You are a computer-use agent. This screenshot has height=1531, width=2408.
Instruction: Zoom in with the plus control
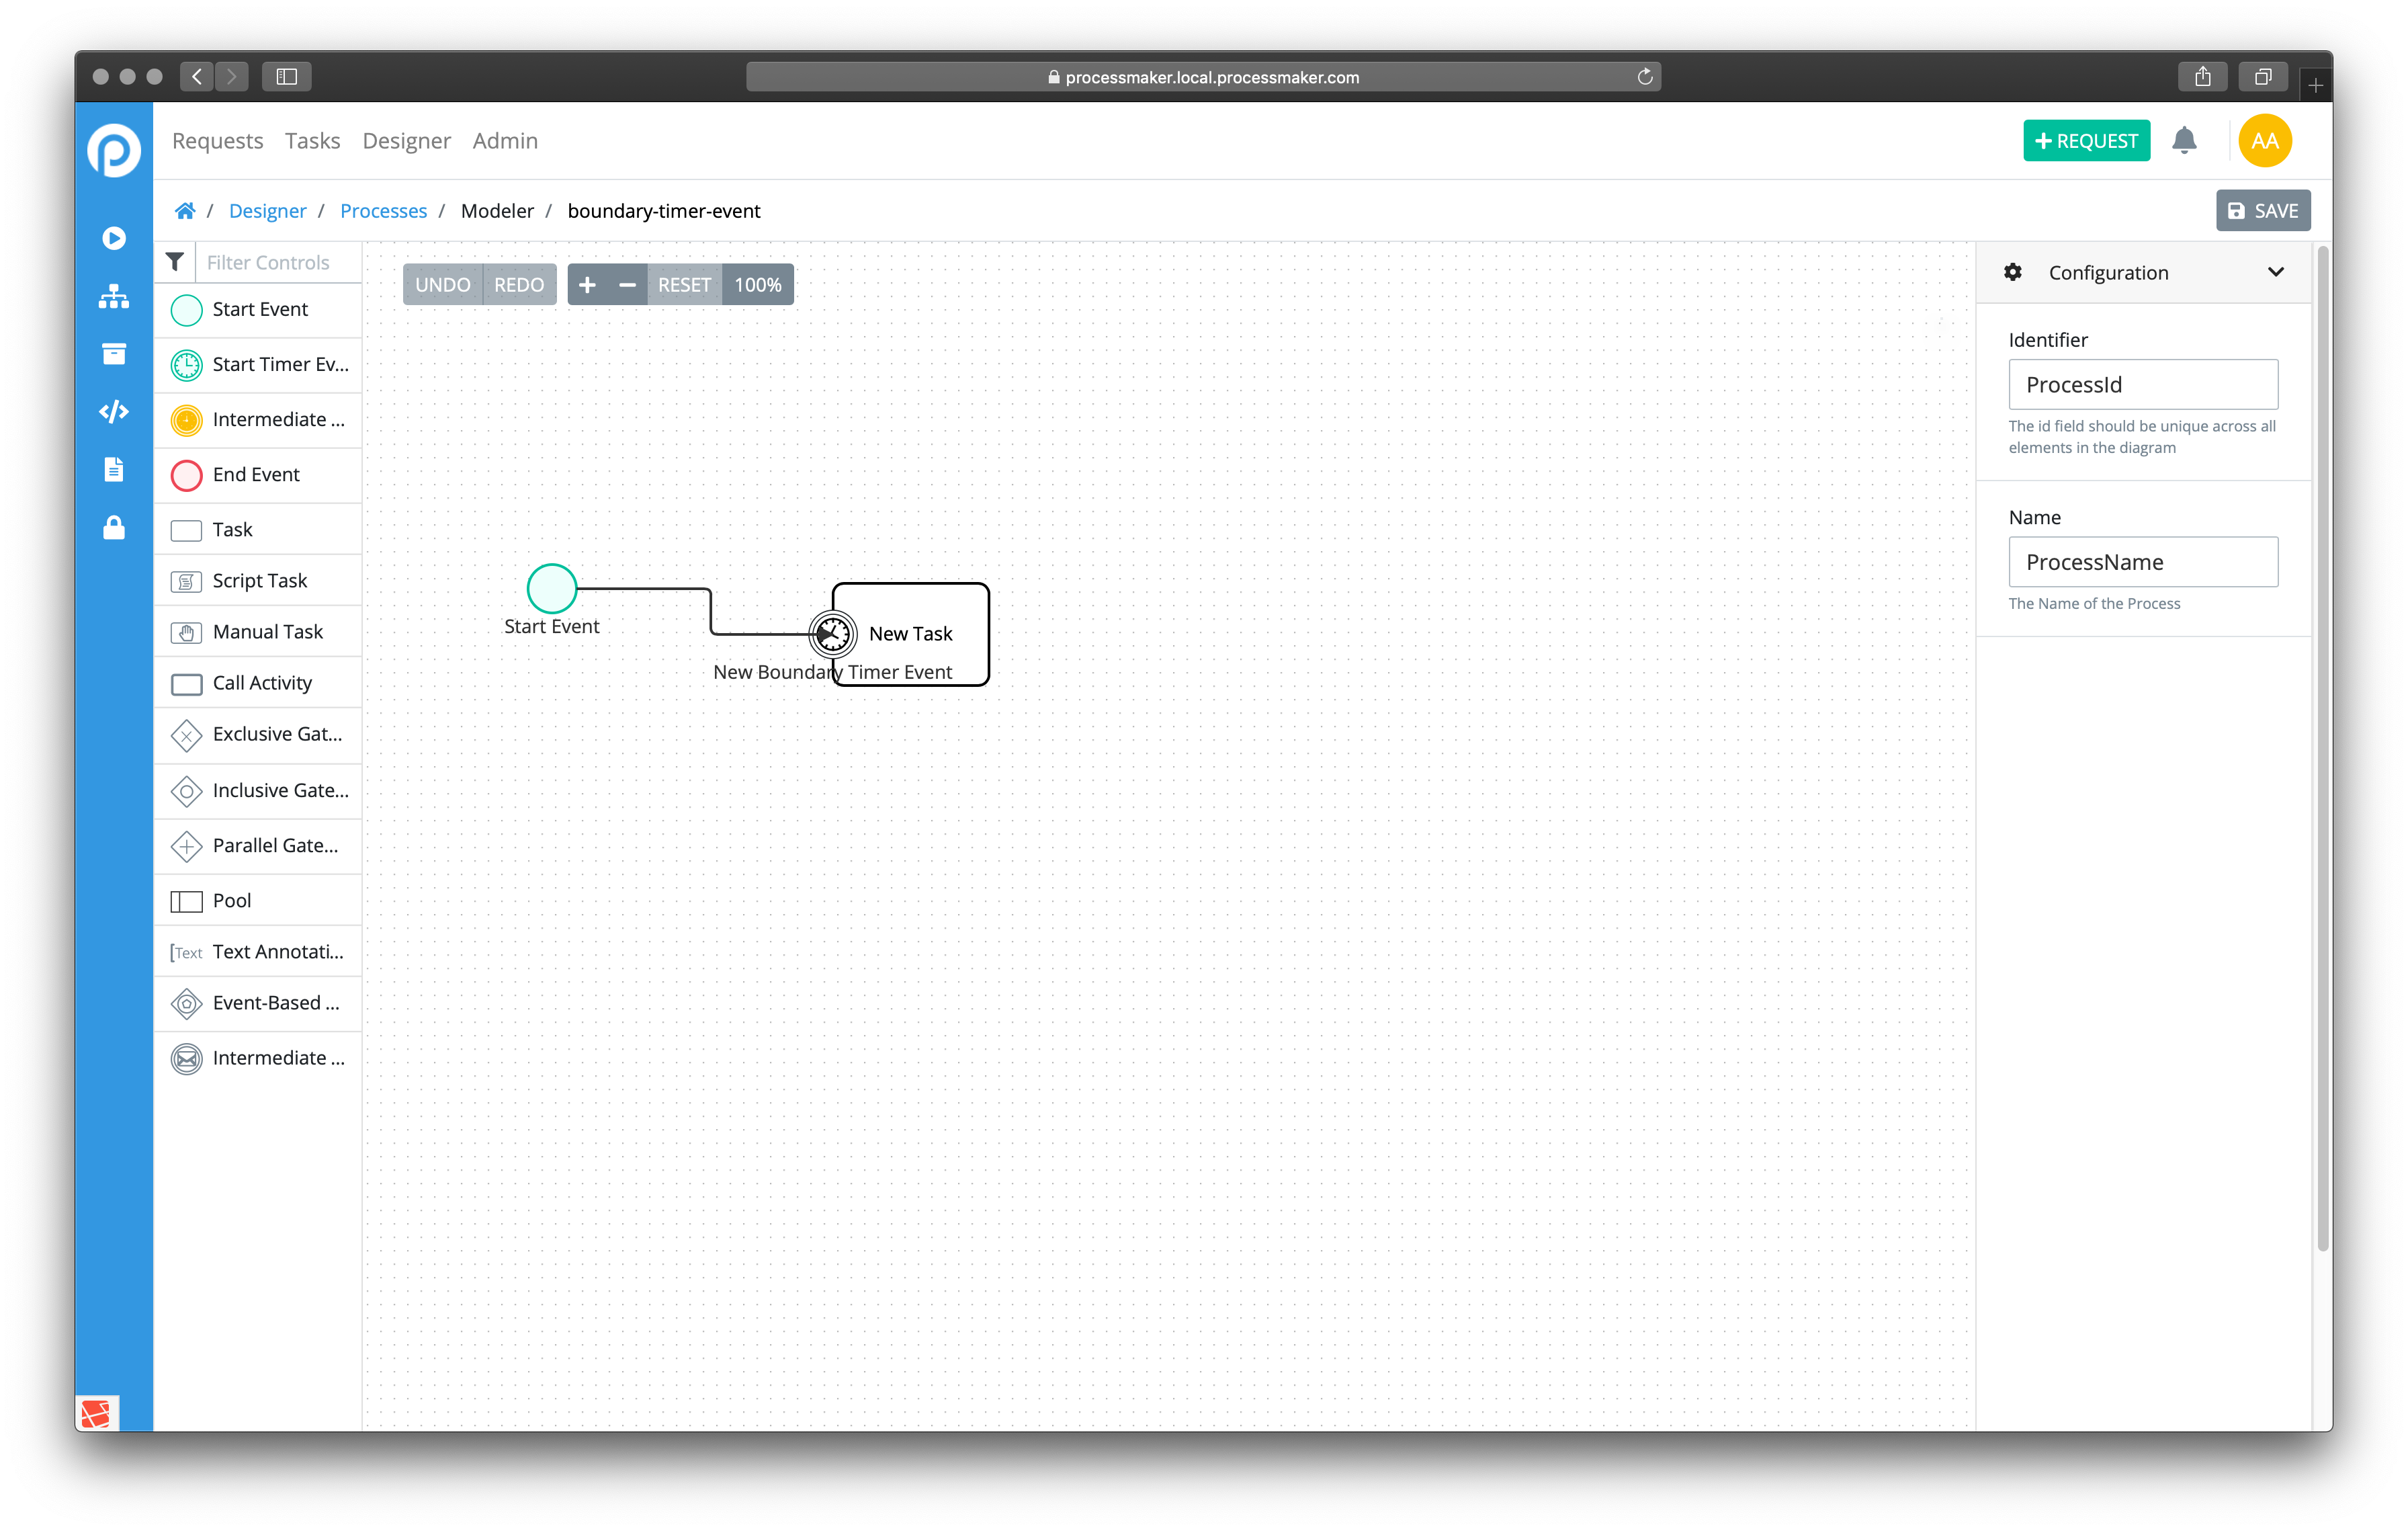588,284
